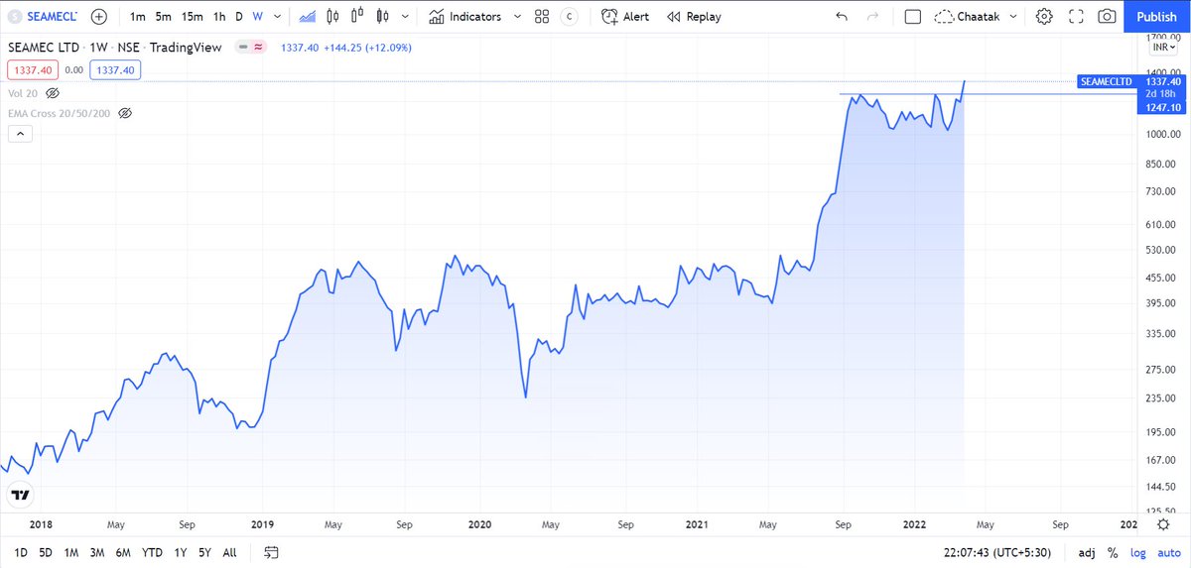The image size is (1191, 568).
Task: Set range to YTD
Action: (153, 552)
